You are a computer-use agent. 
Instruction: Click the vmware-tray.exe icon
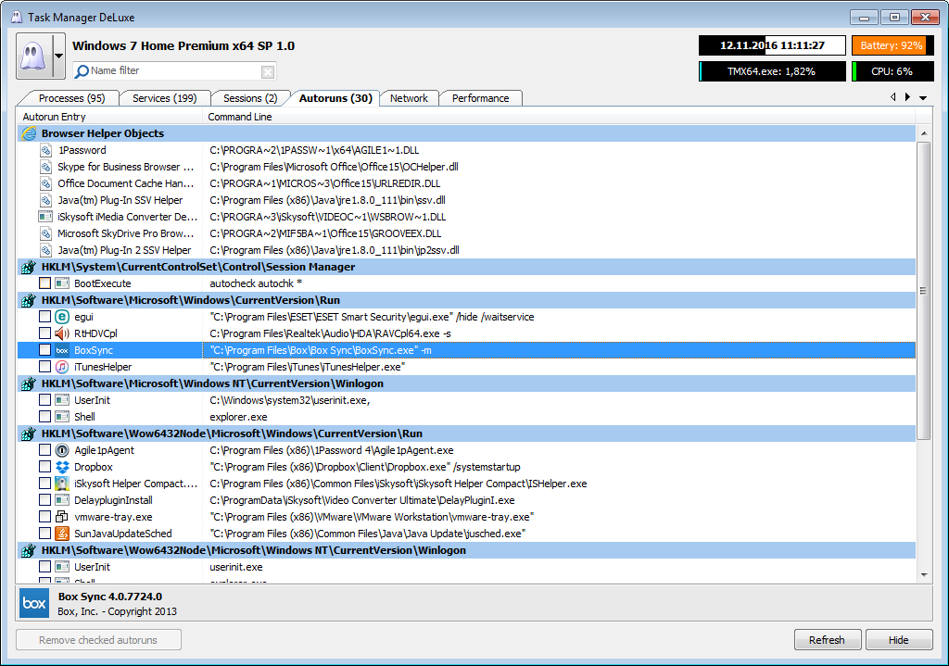[x=62, y=517]
